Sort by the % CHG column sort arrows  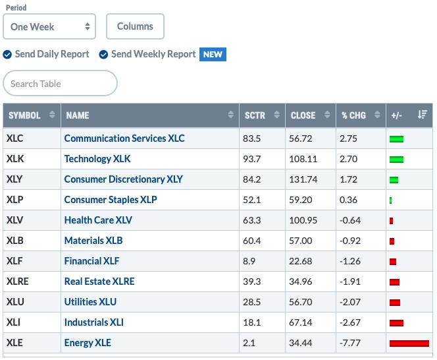pos(377,115)
